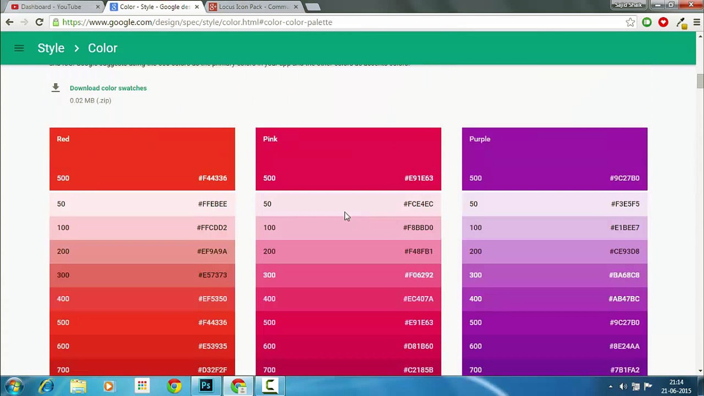Click the browser reload button
The width and height of the screenshot is (704, 396).
[x=39, y=22]
